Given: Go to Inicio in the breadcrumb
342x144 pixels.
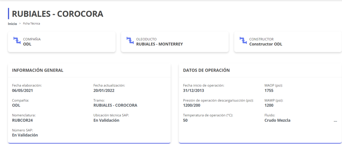Looking at the screenshot, I should click(12, 24).
